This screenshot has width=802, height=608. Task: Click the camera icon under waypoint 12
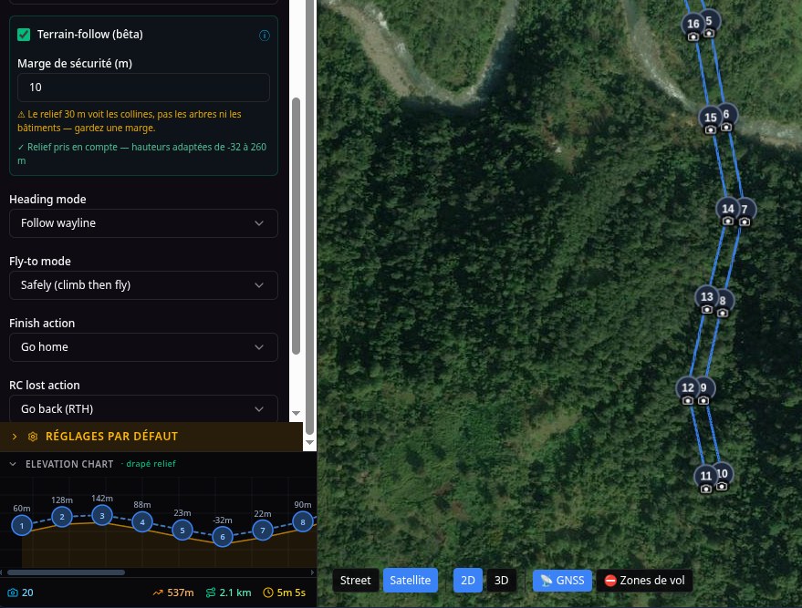(688, 400)
